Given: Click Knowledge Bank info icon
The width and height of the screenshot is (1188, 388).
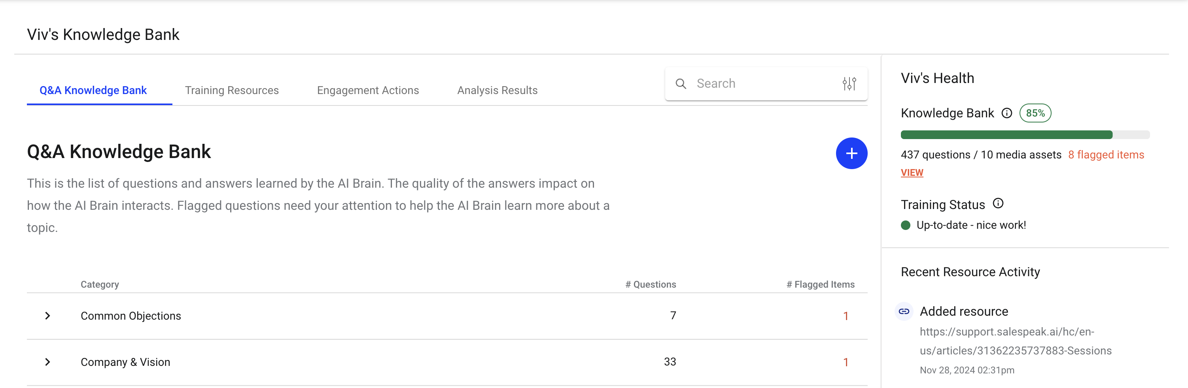Looking at the screenshot, I should coord(1006,113).
